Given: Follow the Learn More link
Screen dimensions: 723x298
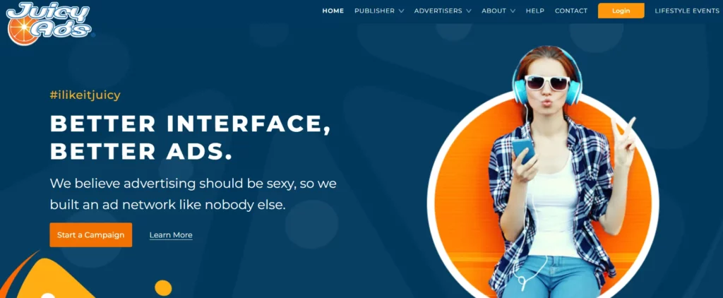Looking at the screenshot, I should click(x=171, y=235).
